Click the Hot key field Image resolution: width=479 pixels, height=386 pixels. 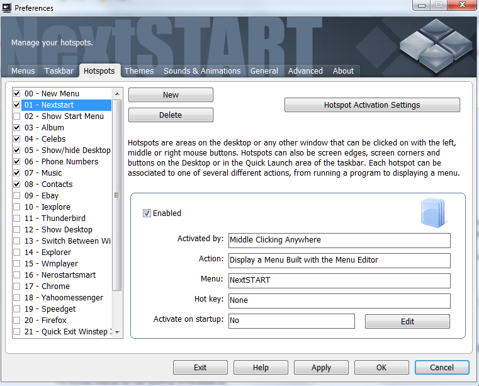pos(339,301)
